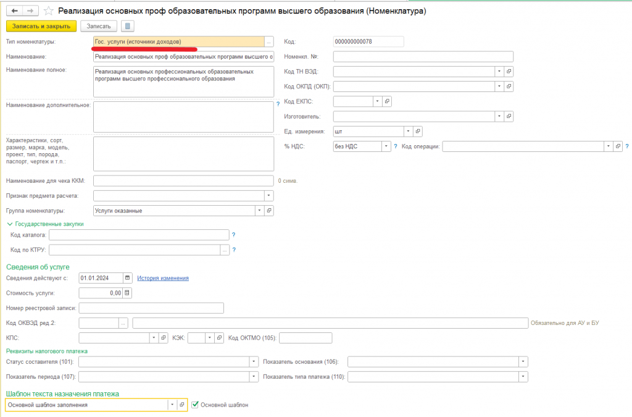Click the Наименование для чека ККМ field
This screenshot has height=417, width=632.
[183, 180]
